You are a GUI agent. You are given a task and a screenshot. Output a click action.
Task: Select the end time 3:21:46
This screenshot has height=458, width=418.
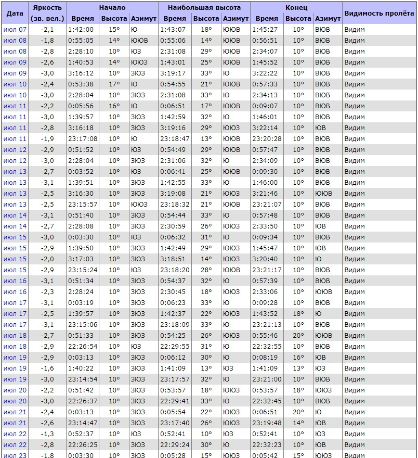pos(265,194)
